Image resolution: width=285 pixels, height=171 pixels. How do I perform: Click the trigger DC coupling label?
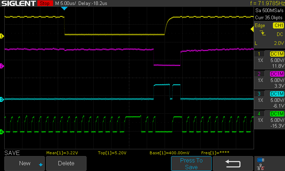click(280, 34)
